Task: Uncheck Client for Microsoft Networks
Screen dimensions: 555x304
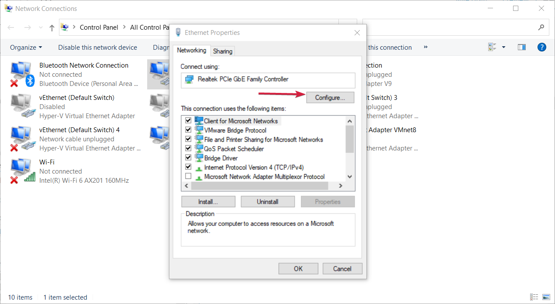Action: tap(188, 120)
